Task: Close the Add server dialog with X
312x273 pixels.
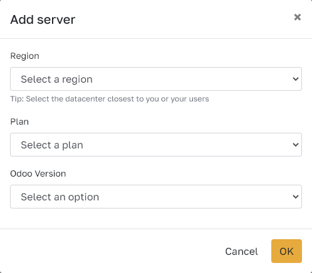Action: point(298,17)
